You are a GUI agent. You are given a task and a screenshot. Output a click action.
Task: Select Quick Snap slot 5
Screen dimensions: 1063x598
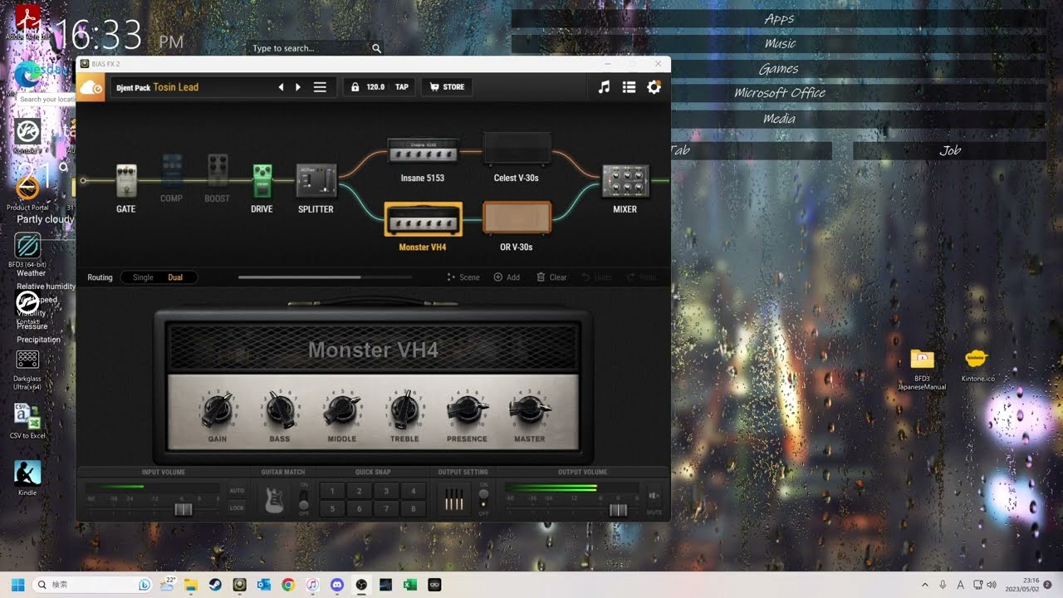point(333,508)
